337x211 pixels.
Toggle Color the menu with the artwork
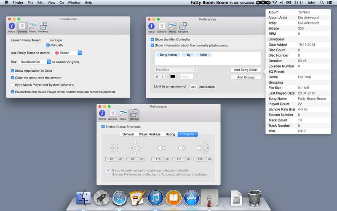13,78
